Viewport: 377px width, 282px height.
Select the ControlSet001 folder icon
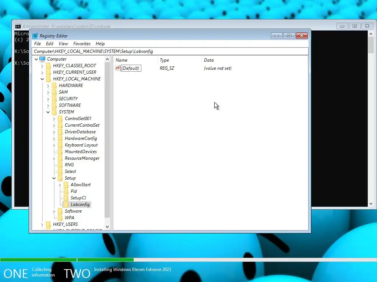coord(60,119)
